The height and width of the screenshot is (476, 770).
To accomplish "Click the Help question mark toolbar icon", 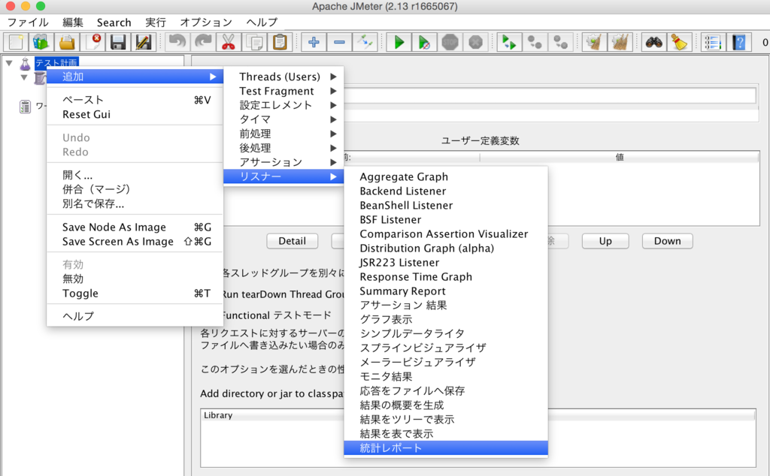I will tap(738, 42).
